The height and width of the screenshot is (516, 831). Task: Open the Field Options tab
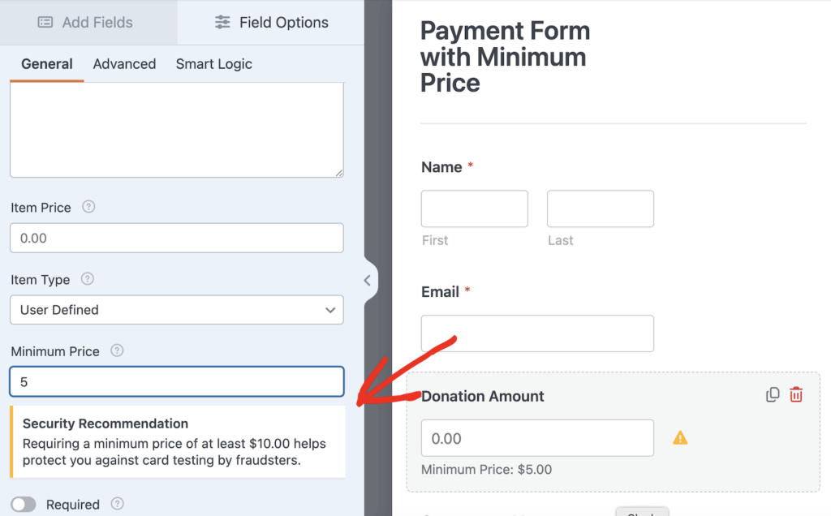click(271, 23)
